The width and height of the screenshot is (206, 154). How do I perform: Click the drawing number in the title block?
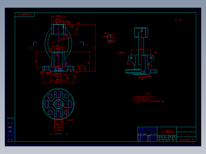[186, 140]
